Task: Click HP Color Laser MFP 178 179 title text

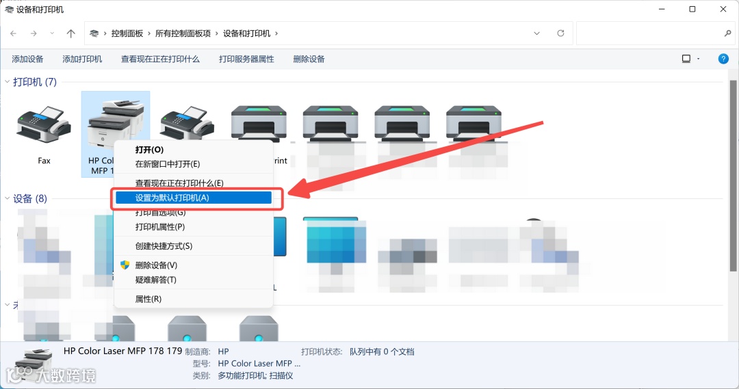Action: click(x=122, y=351)
